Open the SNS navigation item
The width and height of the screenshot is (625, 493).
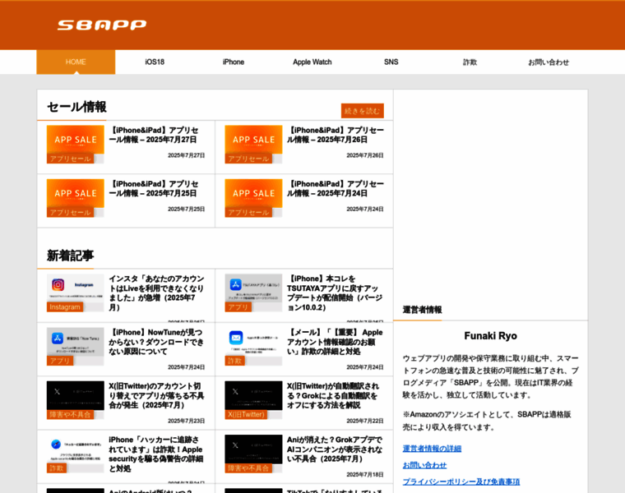point(391,62)
